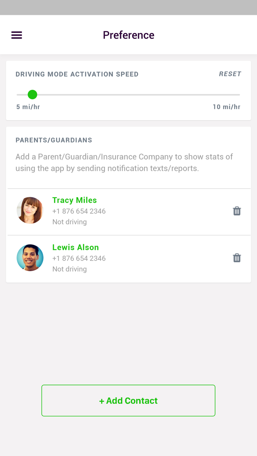Image resolution: width=257 pixels, height=456 pixels.
Task: Click the DRIVING MODE ACTIVATION SPEED heading
Action: point(77,74)
